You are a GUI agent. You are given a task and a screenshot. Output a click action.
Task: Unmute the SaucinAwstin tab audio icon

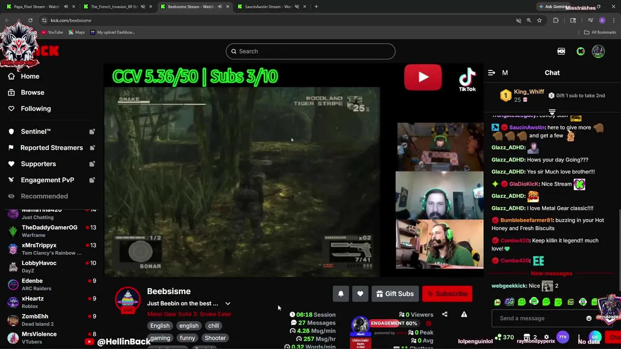point(296,7)
